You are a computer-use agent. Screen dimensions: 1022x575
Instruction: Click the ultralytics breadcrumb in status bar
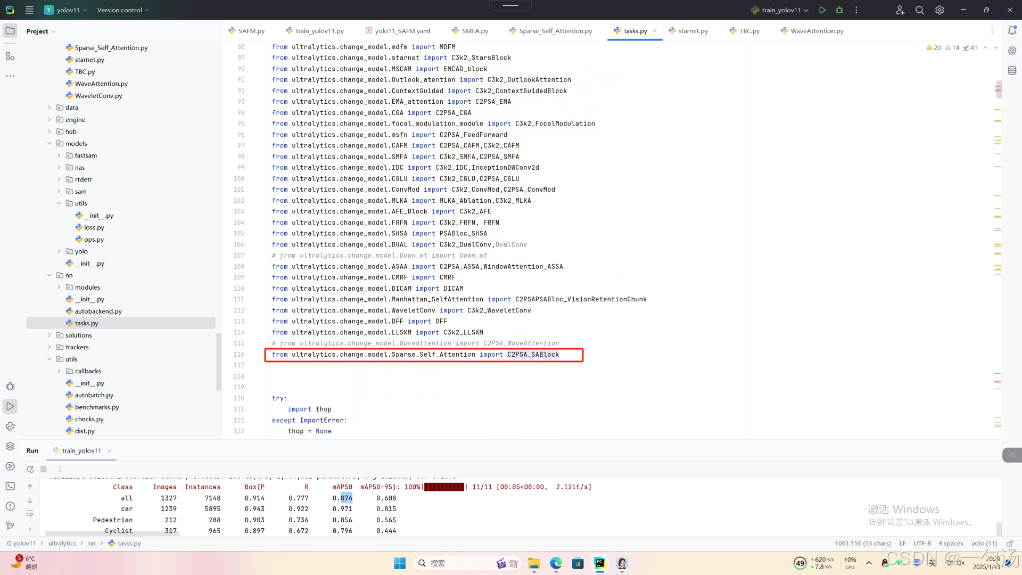[62, 544]
